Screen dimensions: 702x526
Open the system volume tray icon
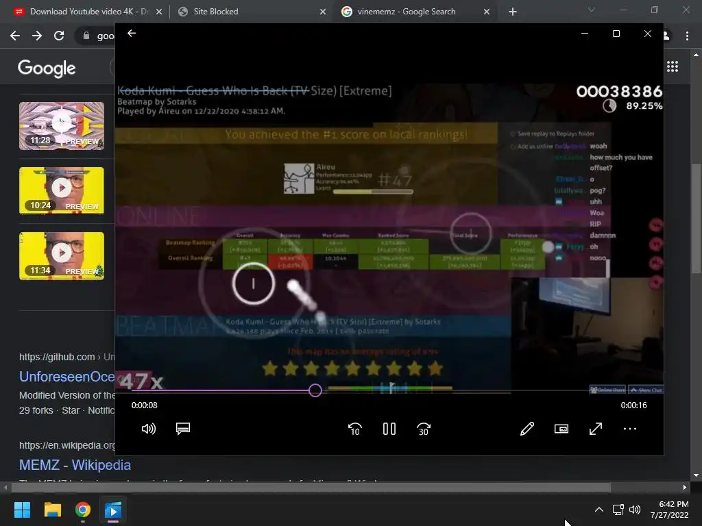pos(634,510)
